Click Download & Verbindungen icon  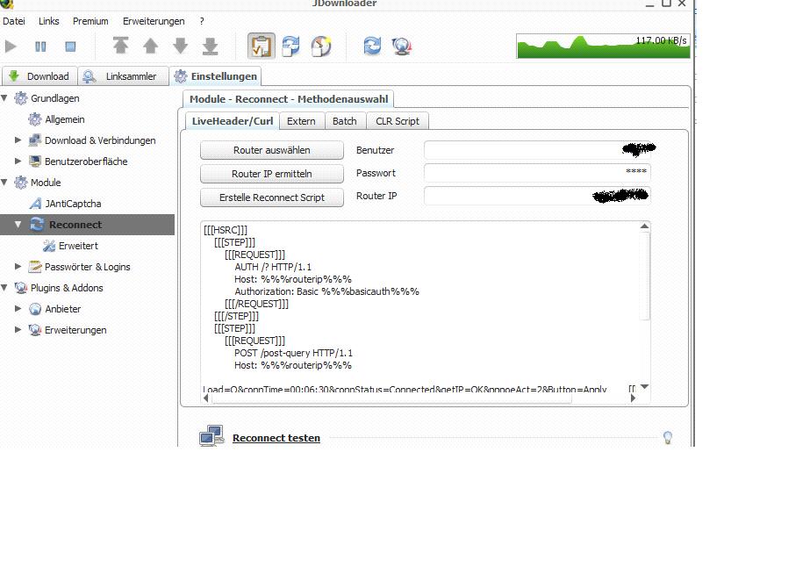click(x=34, y=140)
